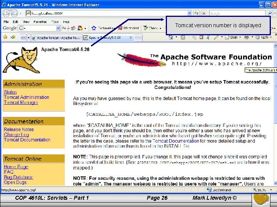Close the Apache Tomcat/5.5.26 tab

(131, 38)
